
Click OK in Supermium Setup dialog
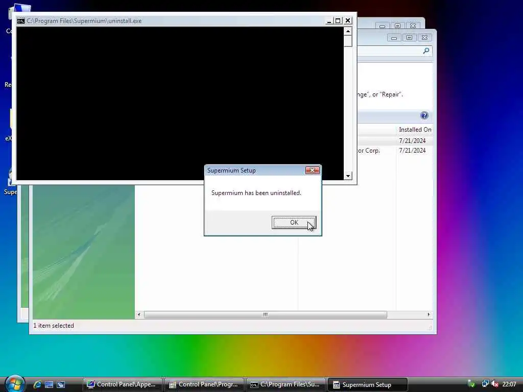pyautogui.click(x=294, y=223)
